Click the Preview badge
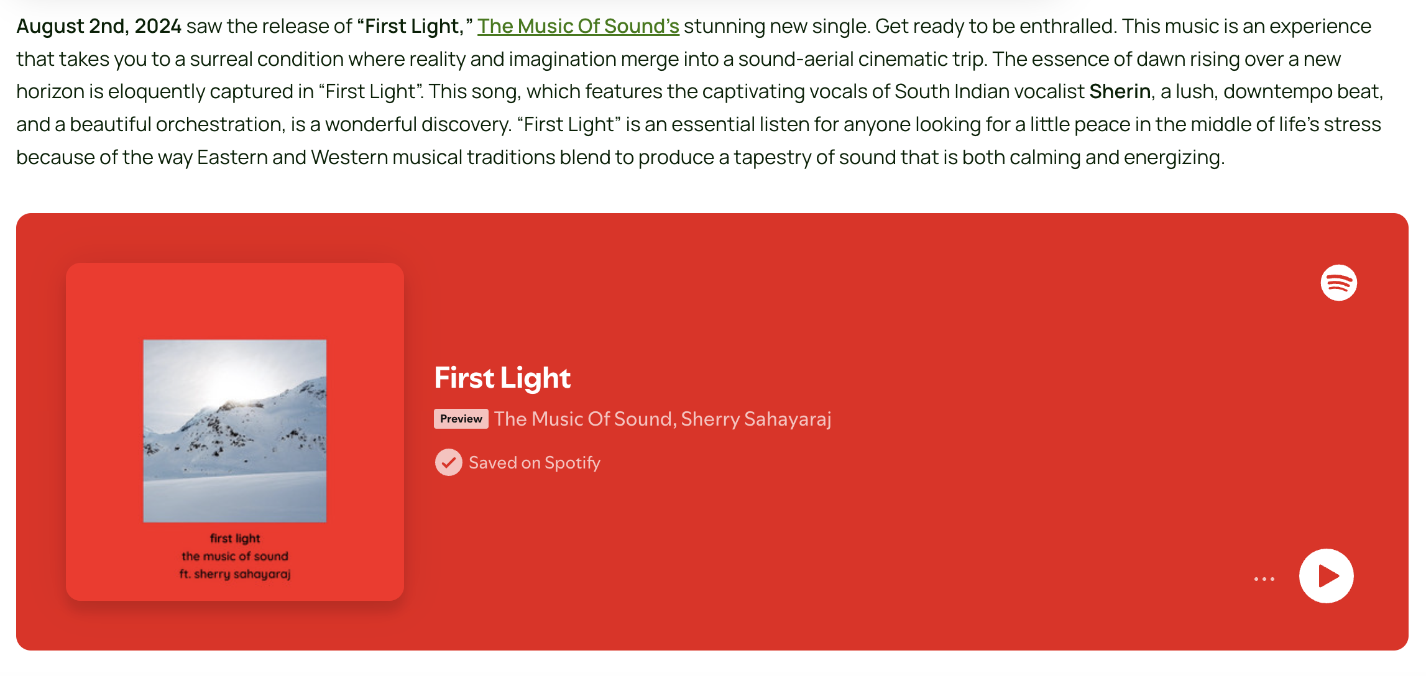The image size is (1426, 676). tap(461, 419)
